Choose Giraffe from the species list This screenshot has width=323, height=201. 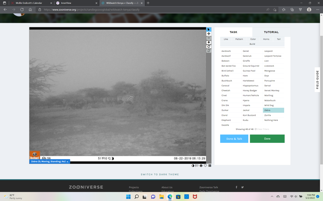pos(246,61)
